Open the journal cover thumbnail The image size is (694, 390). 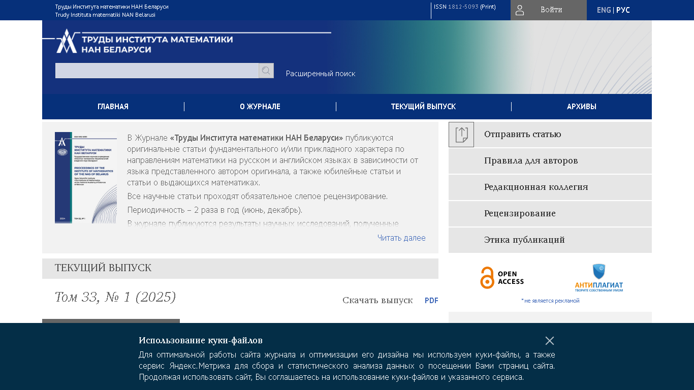click(x=86, y=178)
